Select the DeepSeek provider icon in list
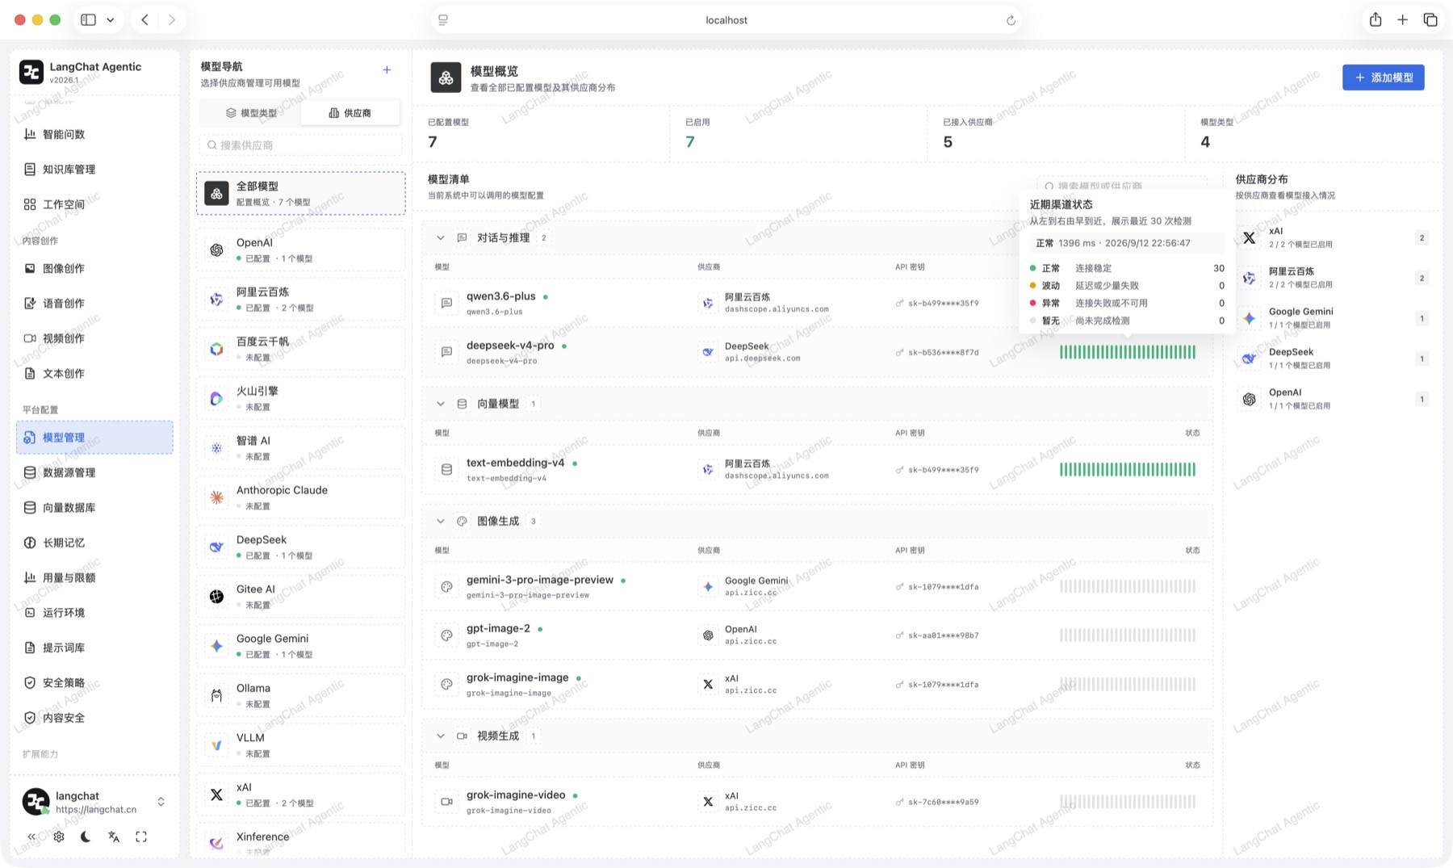This screenshot has width=1453, height=868. [x=216, y=547]
